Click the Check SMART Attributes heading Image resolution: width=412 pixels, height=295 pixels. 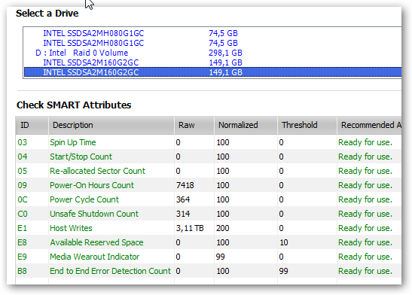pos(74,105)
